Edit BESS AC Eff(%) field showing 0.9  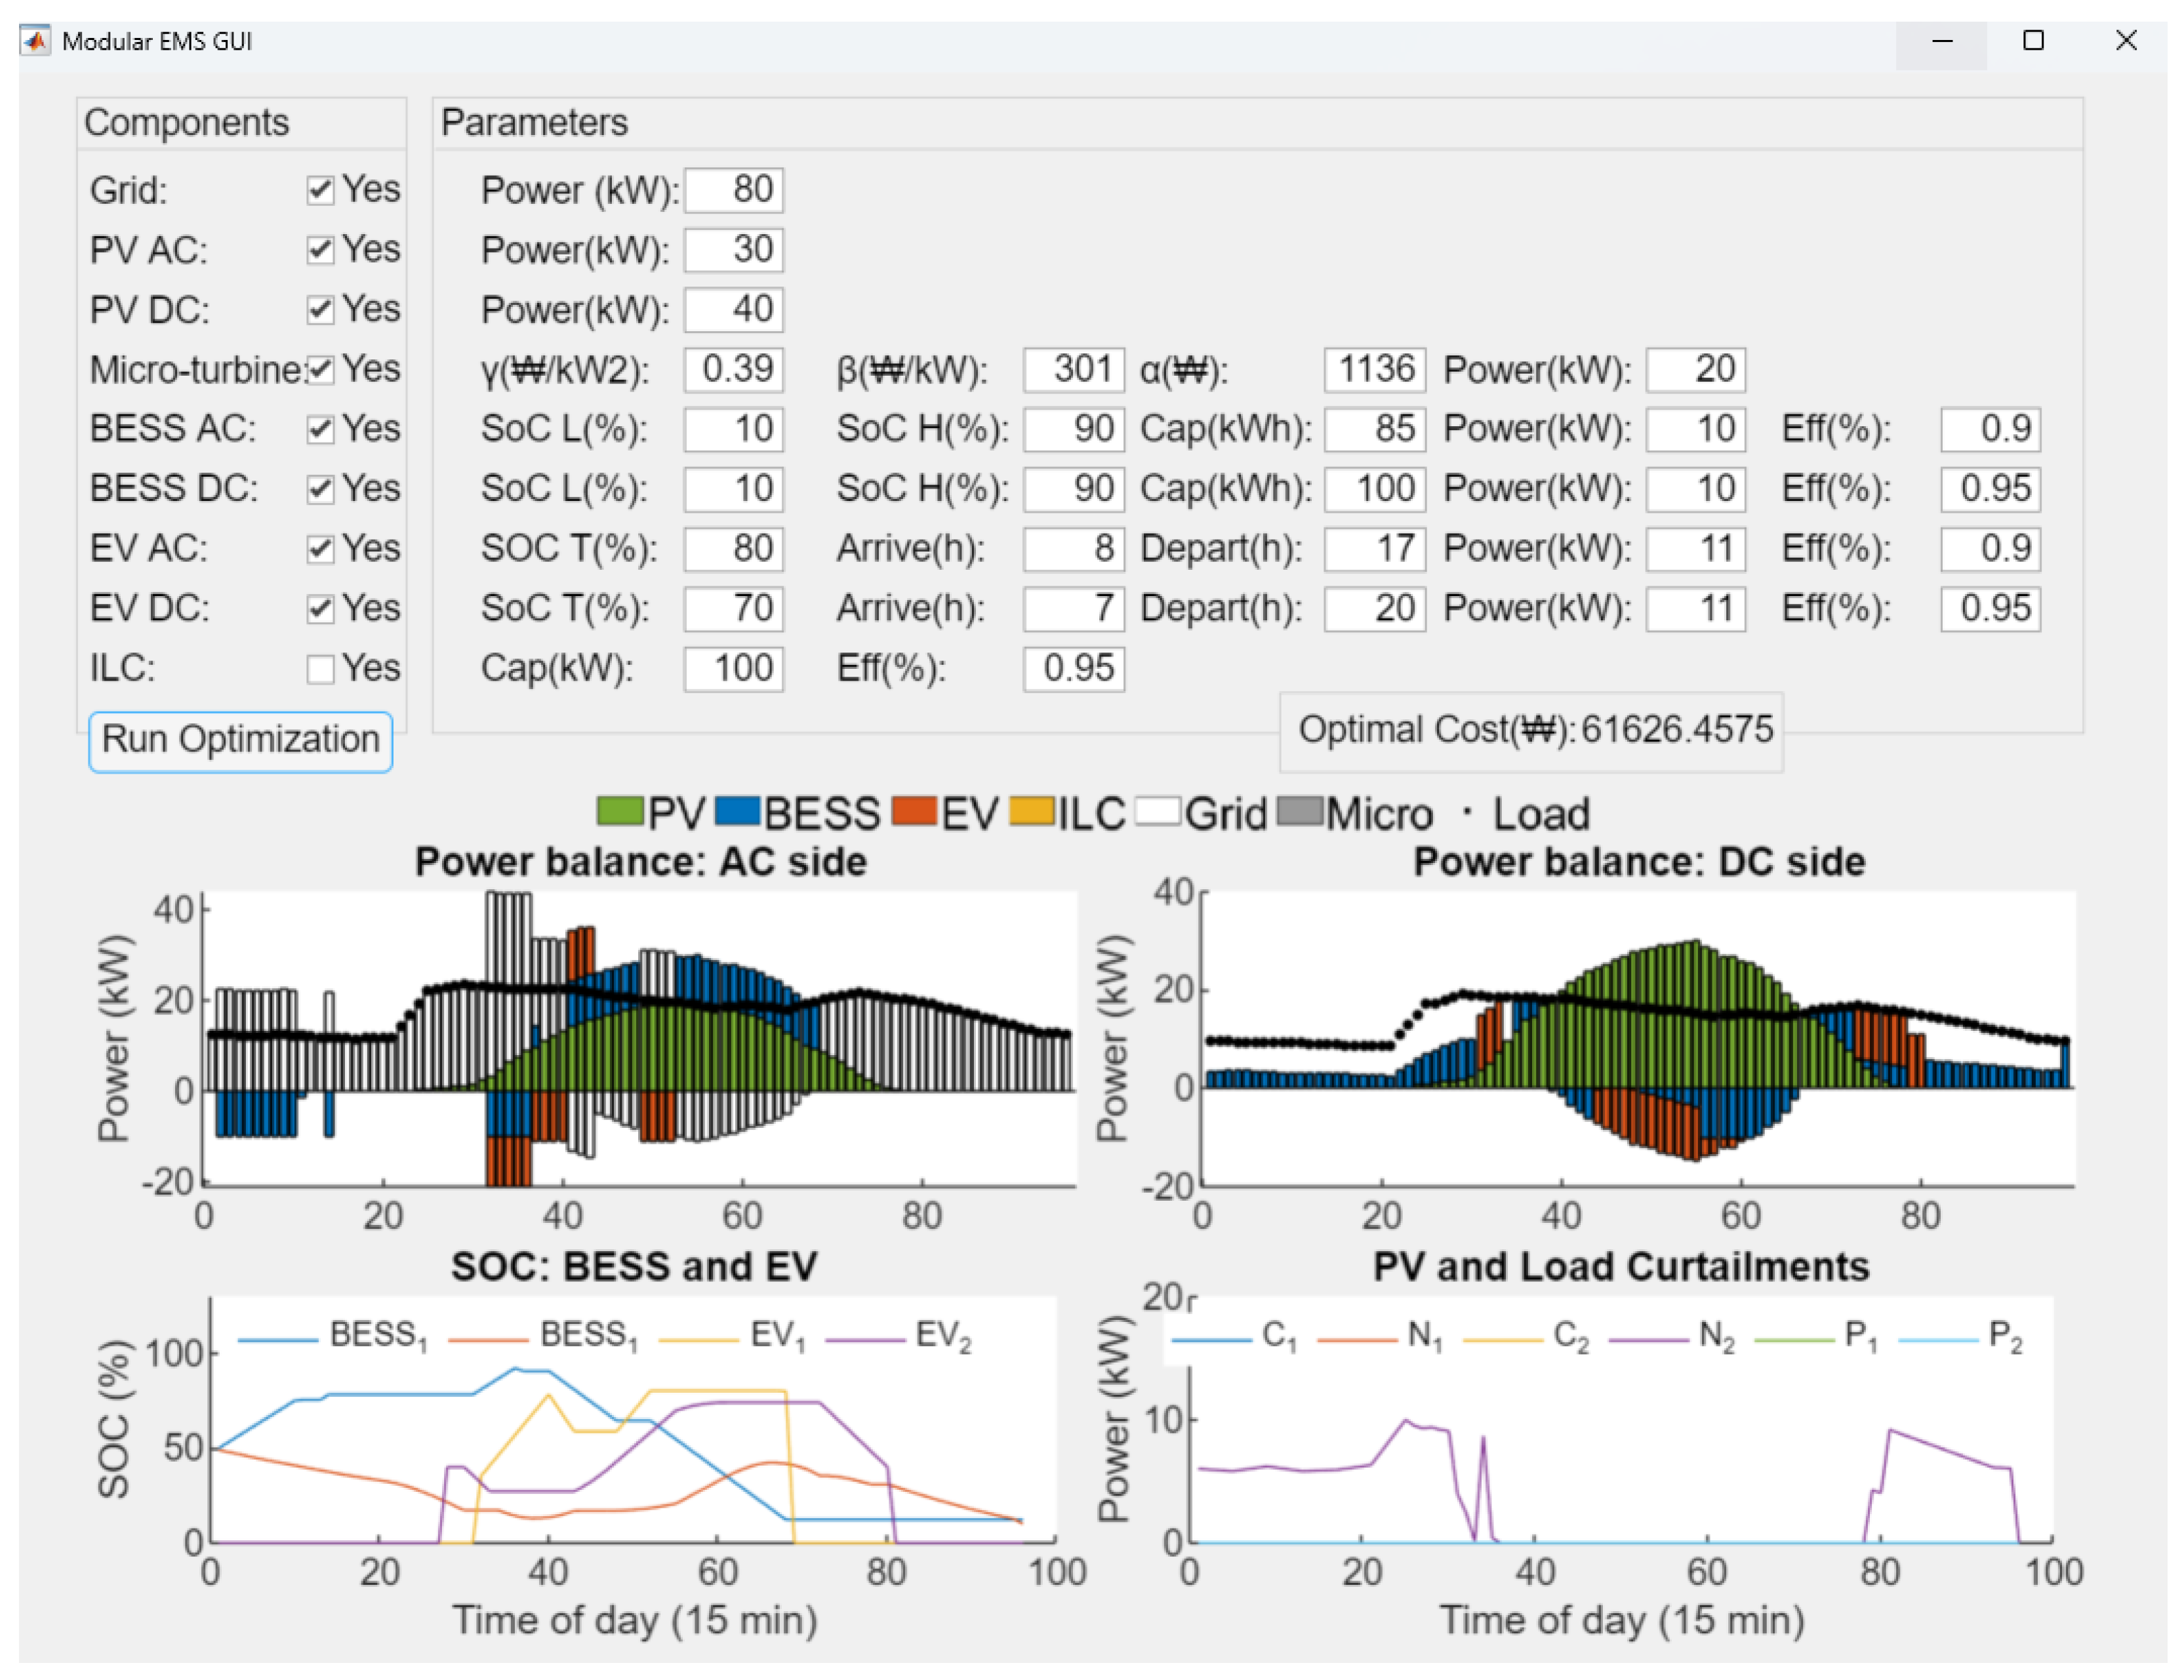click(x=1991, y=430)
